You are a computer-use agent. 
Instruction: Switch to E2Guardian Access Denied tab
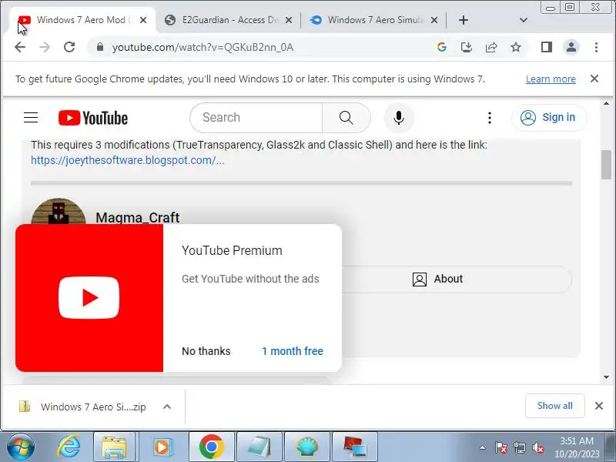229,20
